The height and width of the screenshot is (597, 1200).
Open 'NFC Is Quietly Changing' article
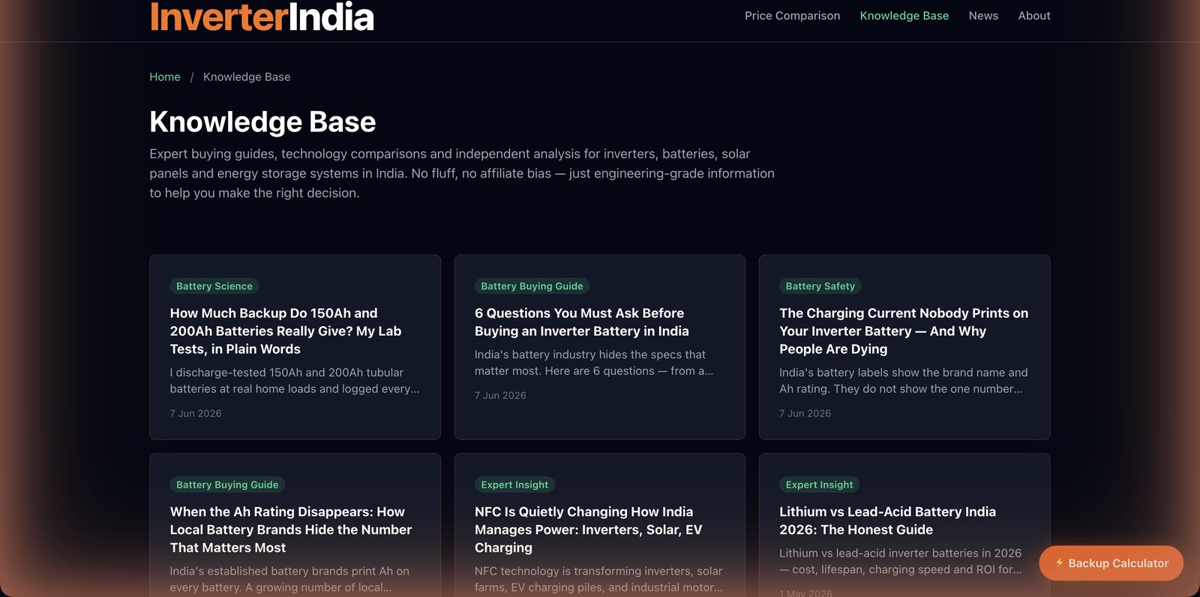pos(588,529)
